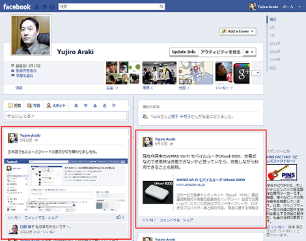Jump to 7月 on the timeline
Viewport: 306px width, 241px height.
tap(272, 35)
